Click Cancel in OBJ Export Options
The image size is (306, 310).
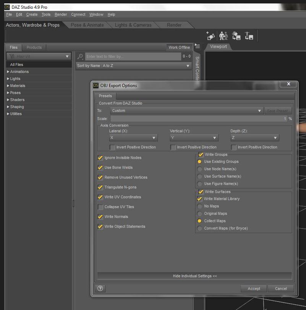point(281,289)
